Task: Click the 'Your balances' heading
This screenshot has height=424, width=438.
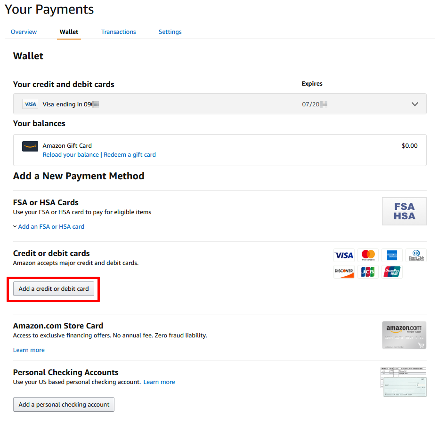Action: [39, 123]
